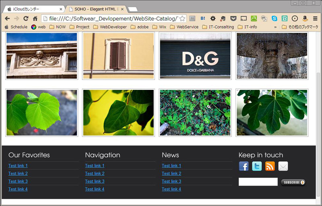The height and width of the screenshot is (206, 322).
Task: Open Test link 1 under News
Action: pyautogui.click(x=171, y=166)
